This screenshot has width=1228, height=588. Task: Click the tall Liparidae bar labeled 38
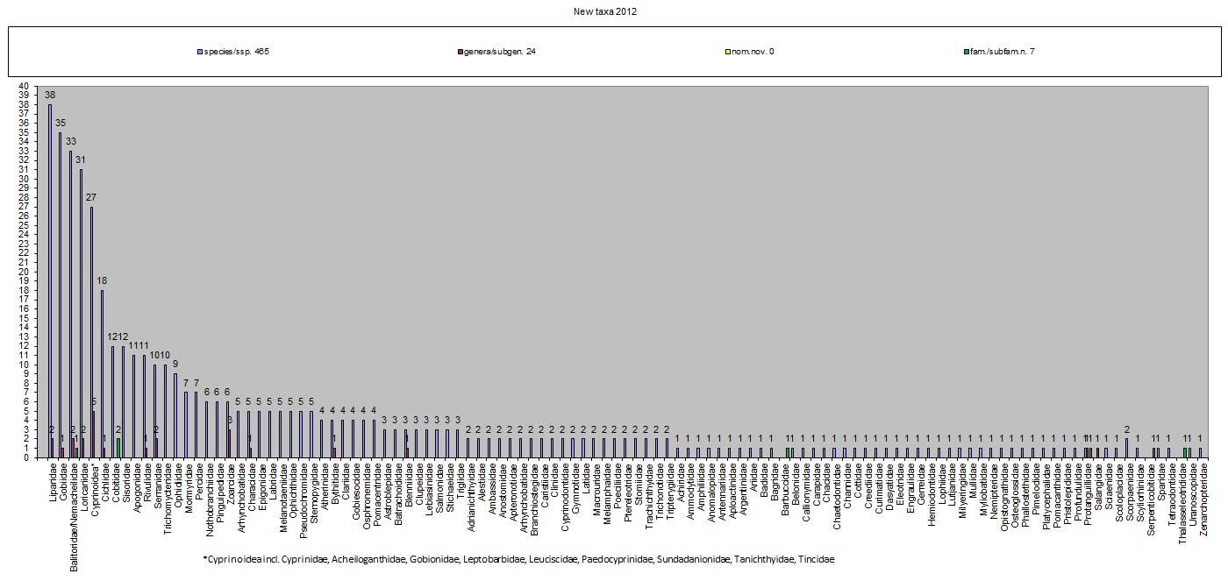click(x=50, y=280)
